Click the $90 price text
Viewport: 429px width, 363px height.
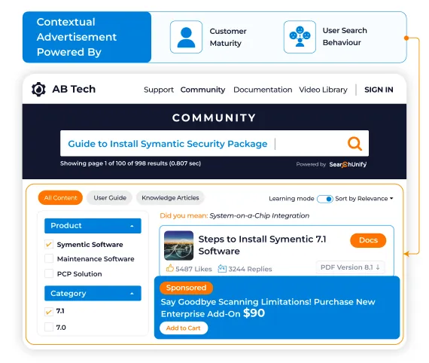254,313
